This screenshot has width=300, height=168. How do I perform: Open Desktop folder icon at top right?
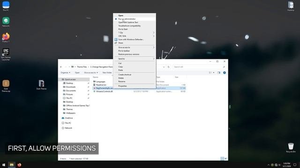pyautogui.click(x=291, y=6)
